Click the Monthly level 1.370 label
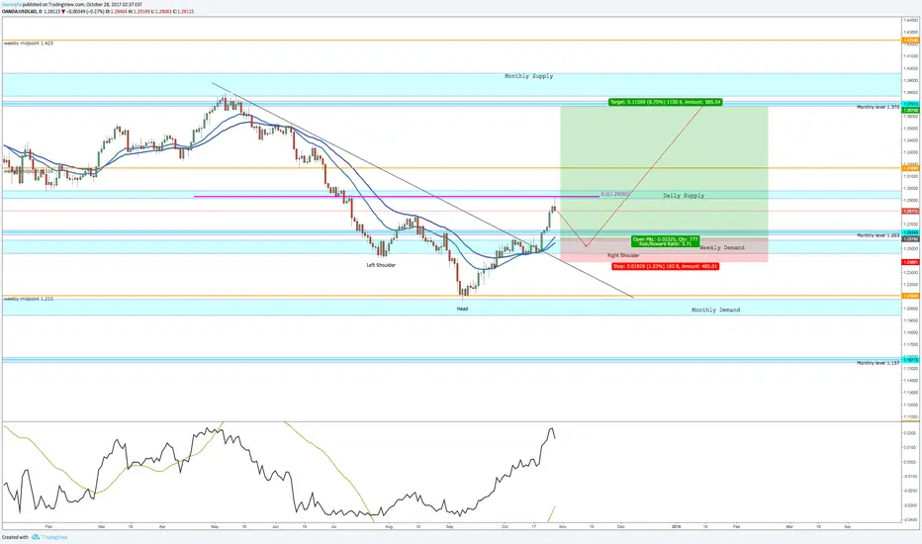This screenshot has height=544, width=922. (877, 108)
